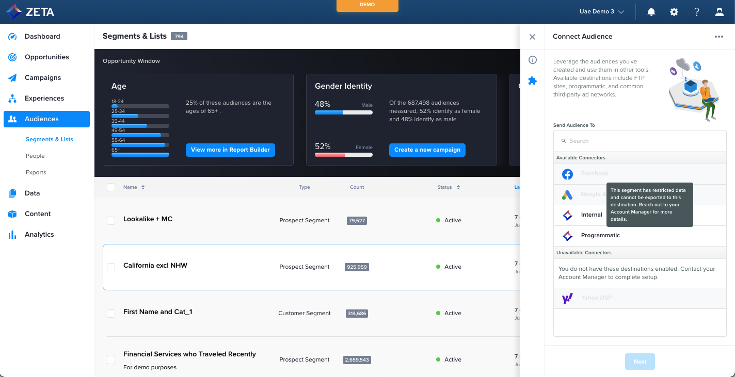The image size is (735, 377).
Task: Open the three-dot more options menu
Action: click(x=719, y=37)
